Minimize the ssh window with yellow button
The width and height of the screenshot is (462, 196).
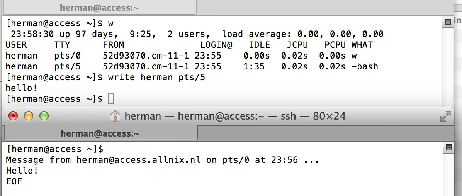(29, 116)
